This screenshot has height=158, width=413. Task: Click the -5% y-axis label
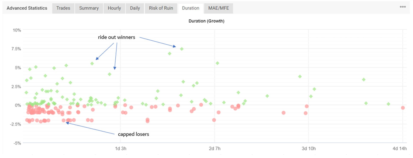point(17,143)
